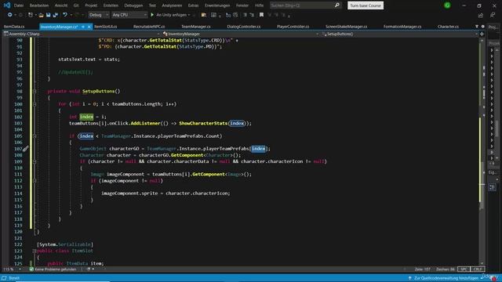The width and height of the screenshot is (502, 282).
Task: Switch to the TeamManager.cs tab
Action: (x=195, y=27)
